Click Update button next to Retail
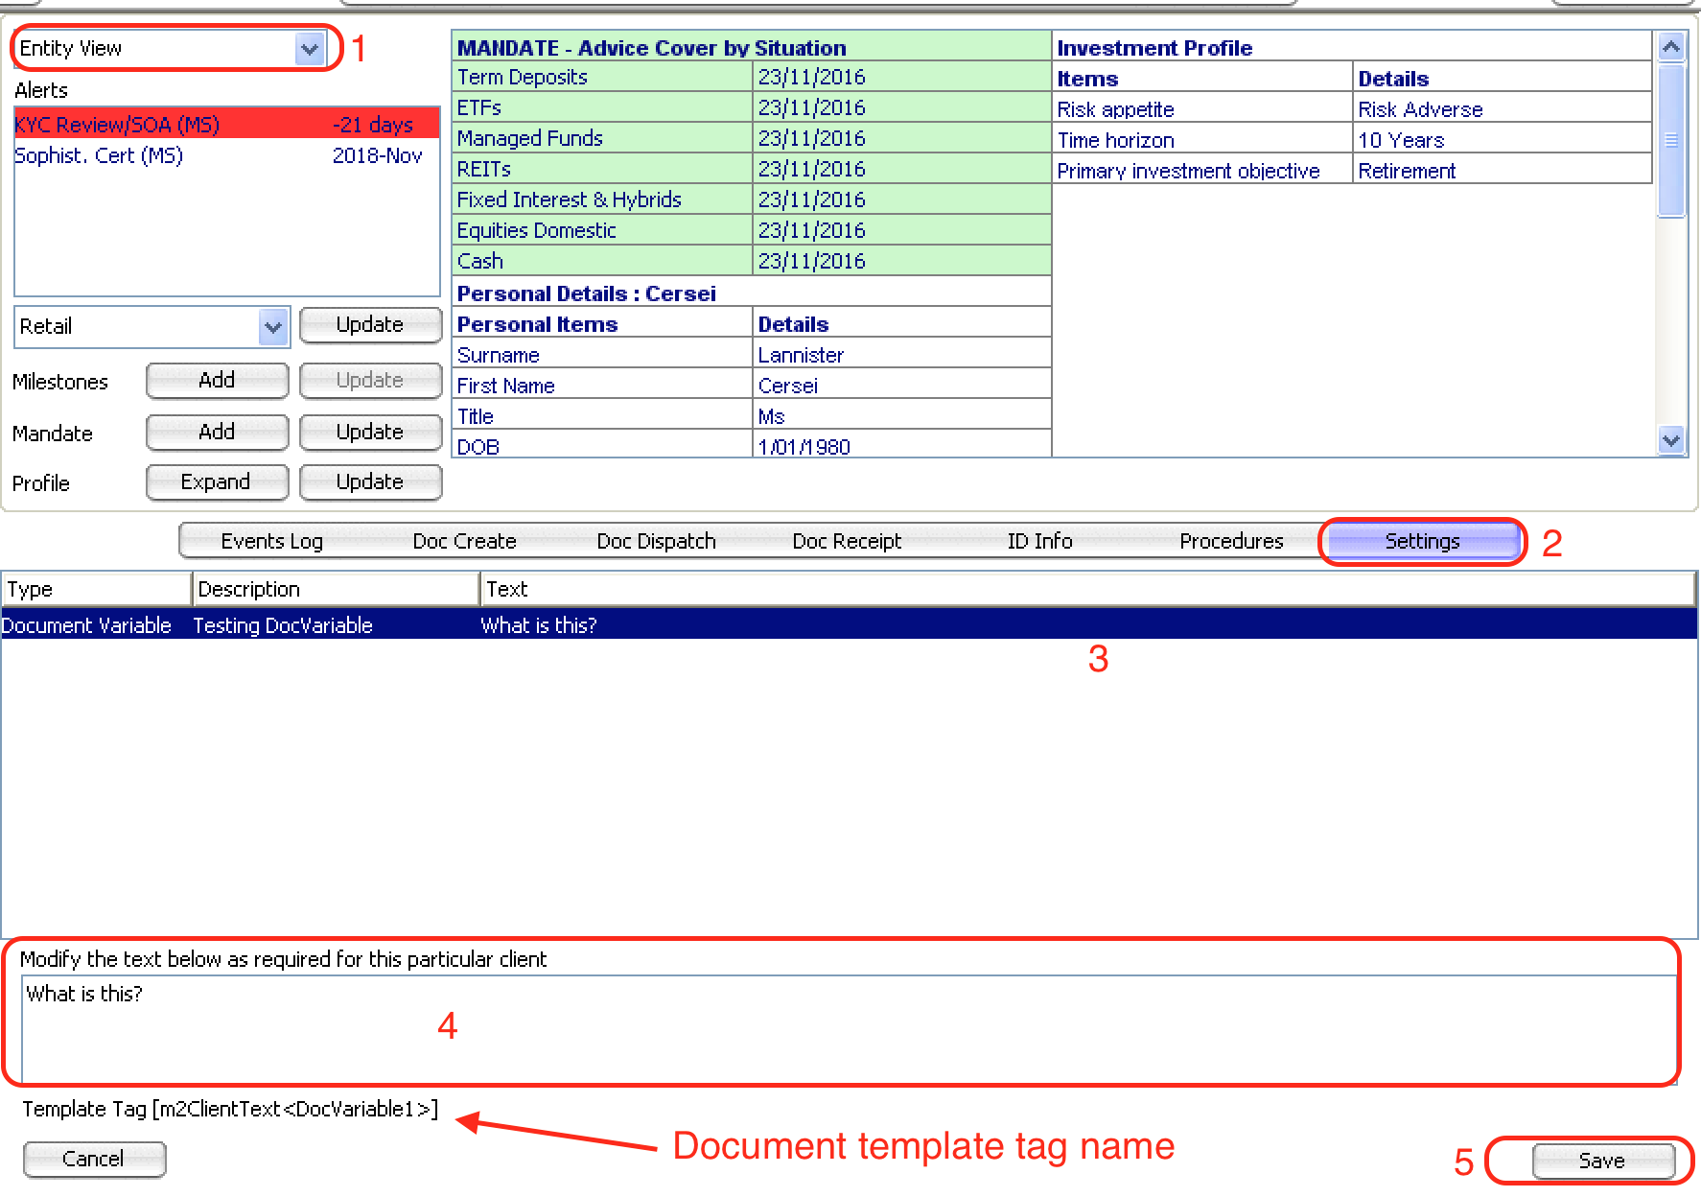 (369, 325)
